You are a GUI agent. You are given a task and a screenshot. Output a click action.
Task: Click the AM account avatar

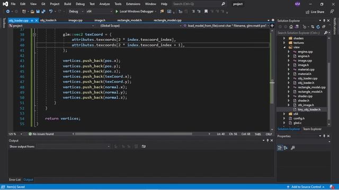pos(298,4)
